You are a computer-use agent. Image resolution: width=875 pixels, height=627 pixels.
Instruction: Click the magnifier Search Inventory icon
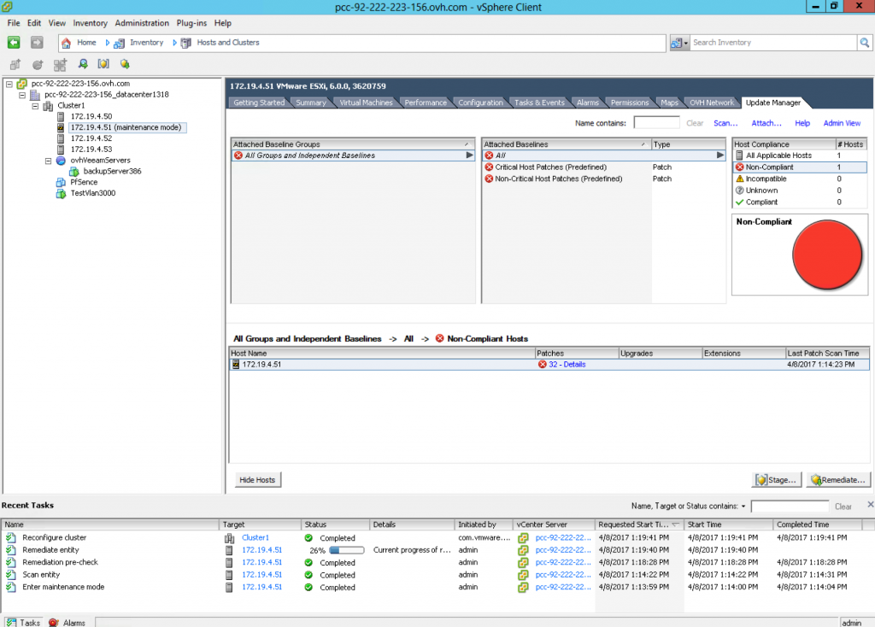point(865,43)
